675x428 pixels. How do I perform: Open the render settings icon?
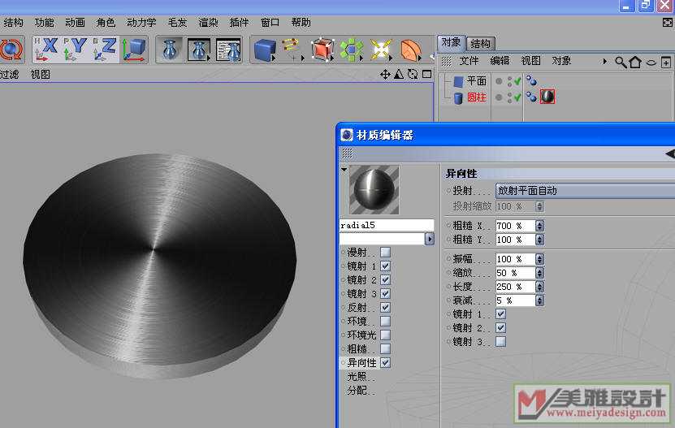click(228, 50)
